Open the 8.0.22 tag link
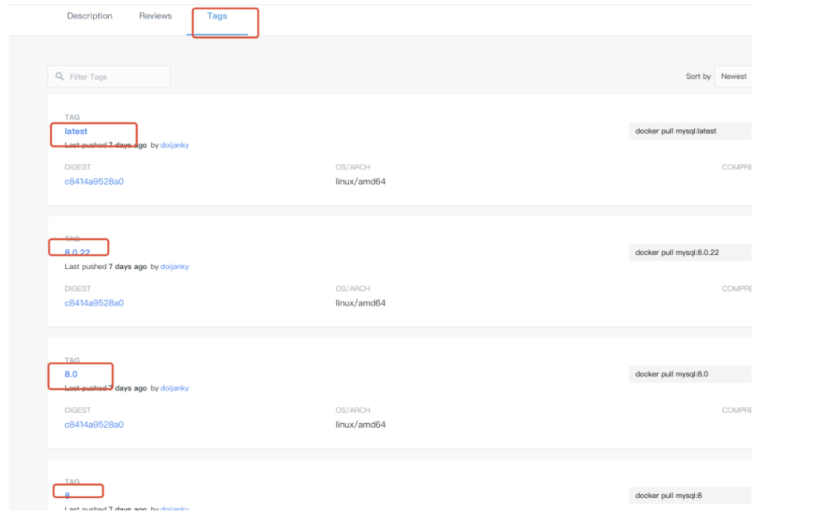 (77, 252)
